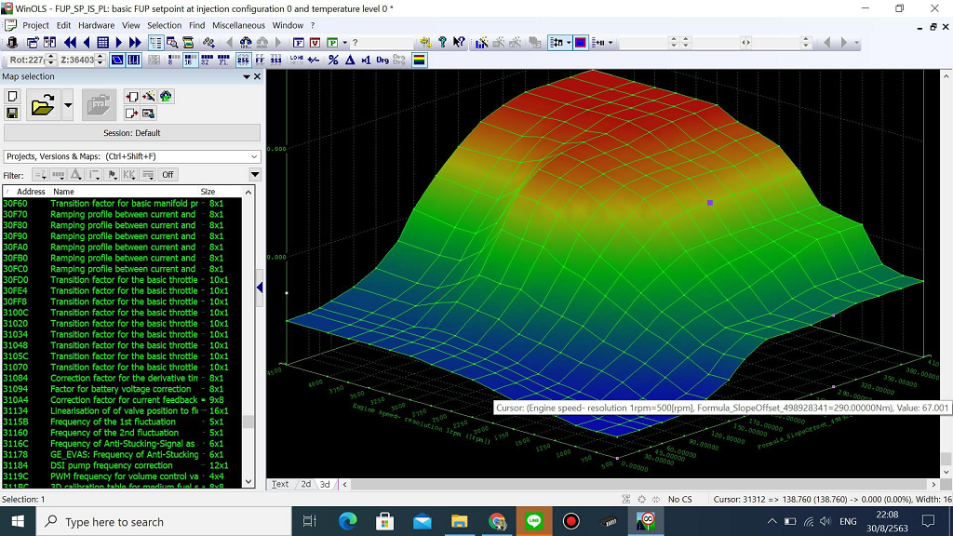Open the dropdown beside the open-project icon
953x536 pixels.
pyautogui.click(x=68, y=105)
